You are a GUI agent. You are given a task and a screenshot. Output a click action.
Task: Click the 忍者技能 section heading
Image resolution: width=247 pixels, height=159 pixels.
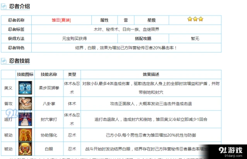point(19,61)
